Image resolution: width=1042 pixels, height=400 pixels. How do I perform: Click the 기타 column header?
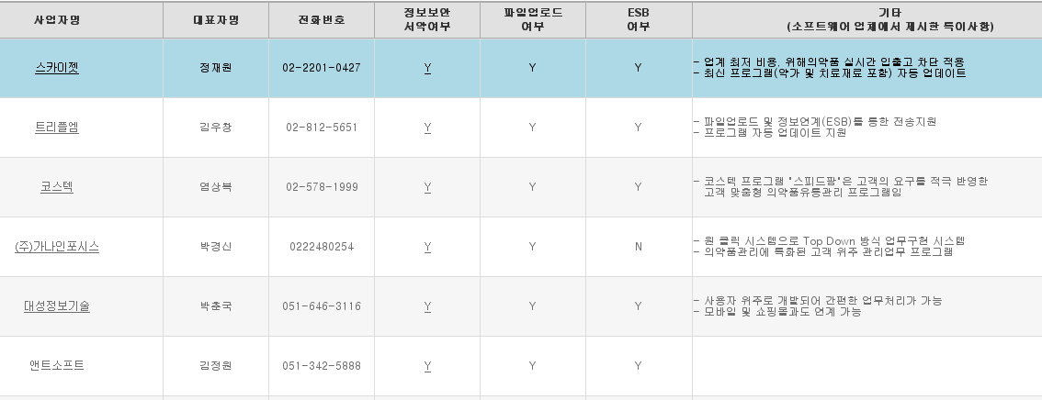tap(866, 20)
